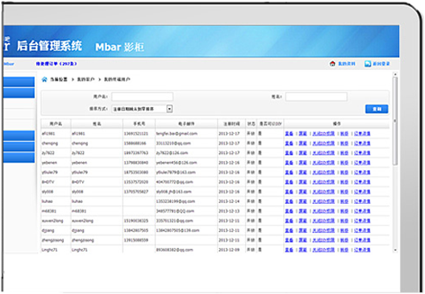This screenshot has width=425, height=294.
Task: Click 订单详情 link in the BHDTV row
Action: coord(362,182)
